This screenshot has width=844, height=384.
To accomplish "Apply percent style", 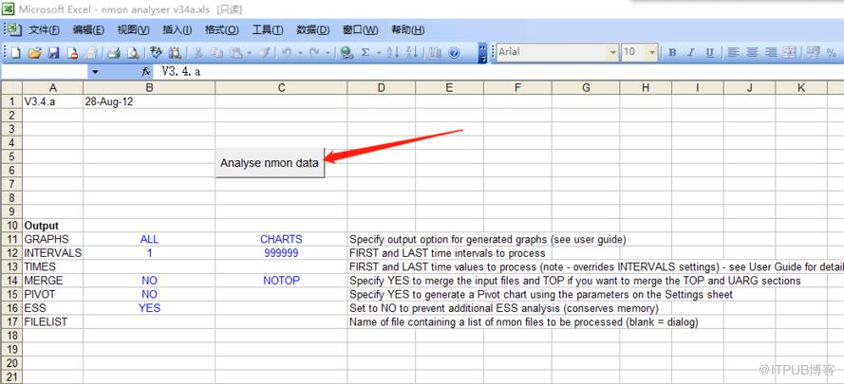I will 832,53.
